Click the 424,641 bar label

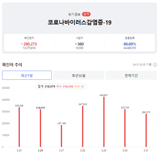tap(104, 95)
